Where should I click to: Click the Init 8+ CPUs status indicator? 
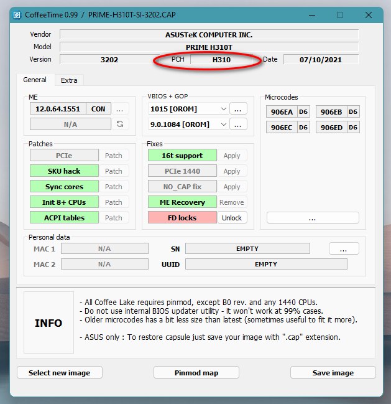tap(64, 202)
